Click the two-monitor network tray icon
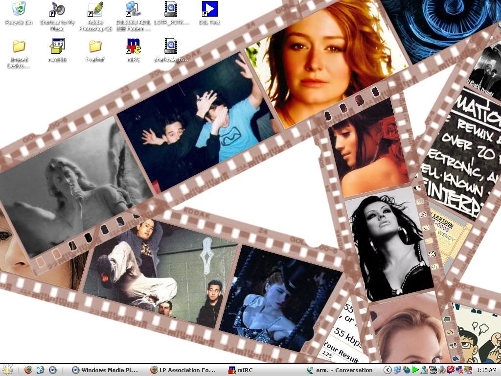 (397, 370)
